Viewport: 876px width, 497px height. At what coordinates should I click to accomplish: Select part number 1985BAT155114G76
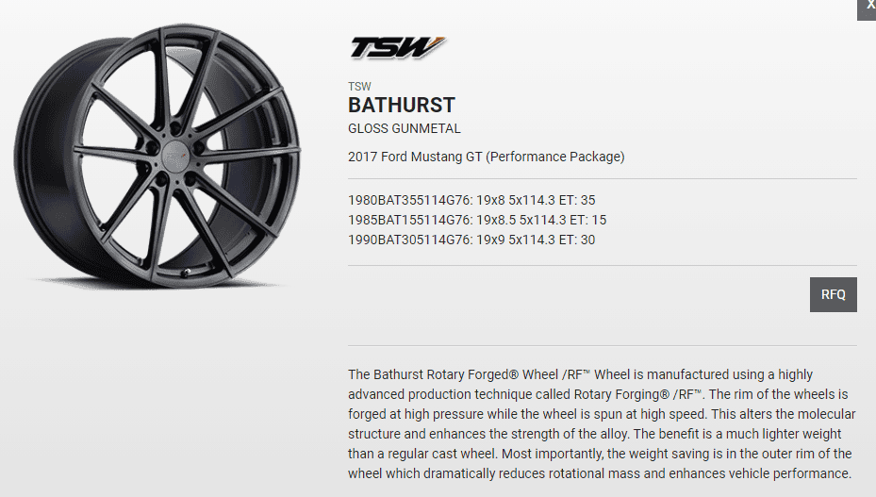pos(409,220)
